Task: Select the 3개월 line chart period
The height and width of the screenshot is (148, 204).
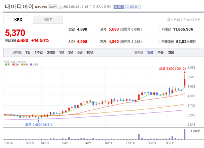Action: click(51, 52)
